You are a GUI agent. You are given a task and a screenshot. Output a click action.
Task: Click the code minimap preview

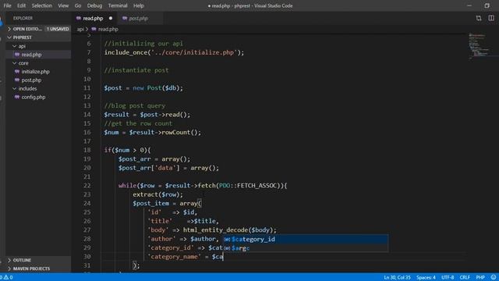pos(479,46)
